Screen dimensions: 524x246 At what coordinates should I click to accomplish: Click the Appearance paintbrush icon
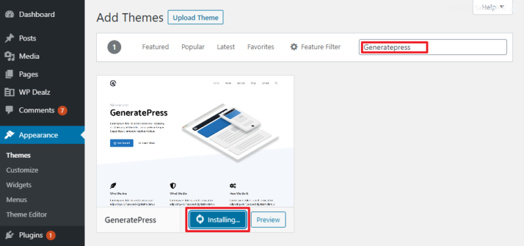[x=9, y=135]
